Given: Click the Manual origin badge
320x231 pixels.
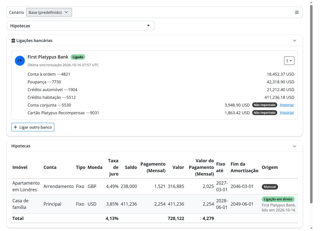Looking at the screenshot, I should coord(270,187).
